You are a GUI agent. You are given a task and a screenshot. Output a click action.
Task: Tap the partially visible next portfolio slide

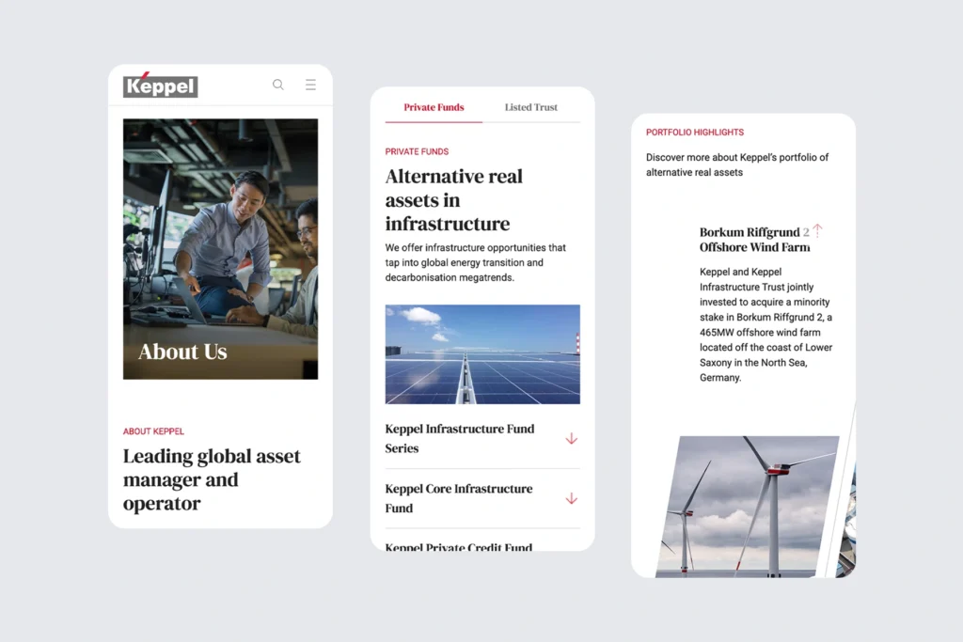point(848,526)
